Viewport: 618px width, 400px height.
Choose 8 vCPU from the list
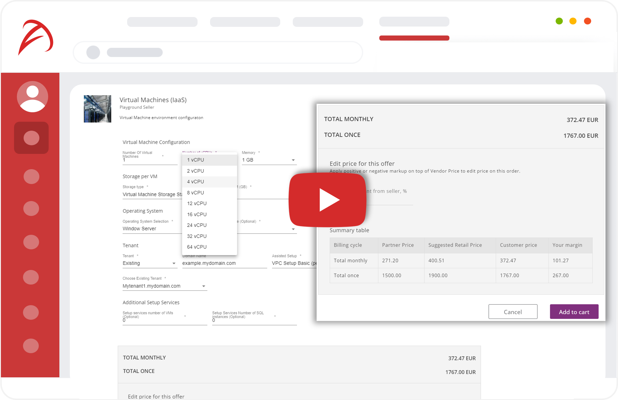209,193
